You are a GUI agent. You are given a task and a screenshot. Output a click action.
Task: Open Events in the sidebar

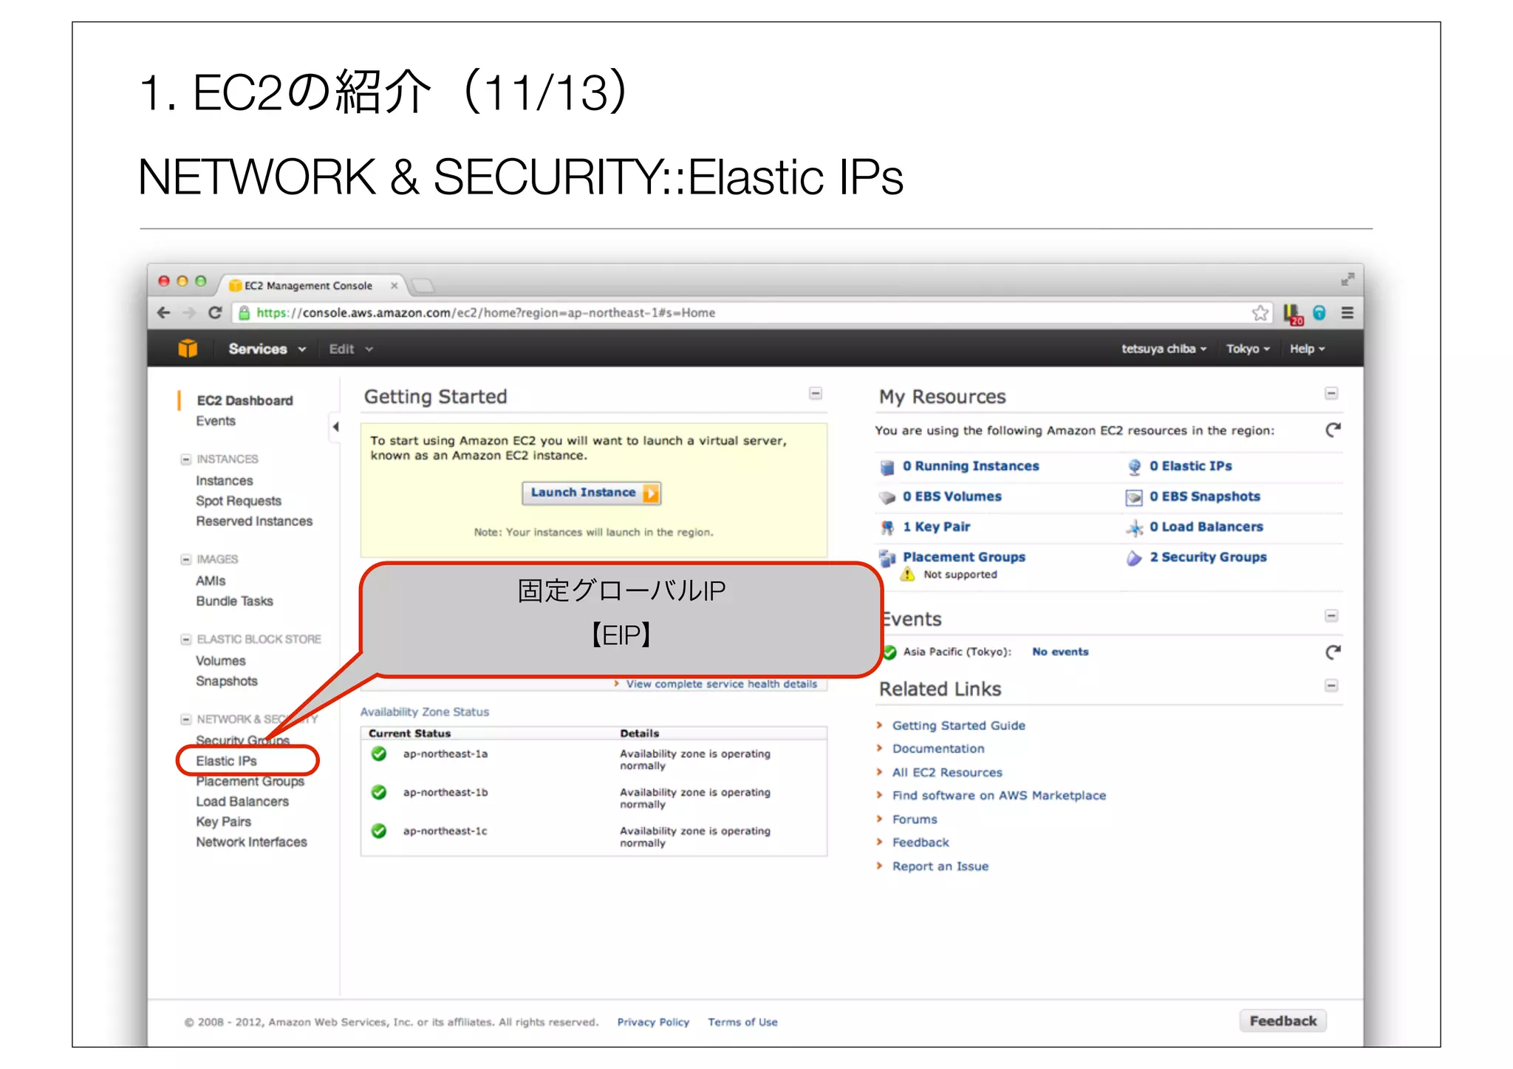click(x=216, y=421)
